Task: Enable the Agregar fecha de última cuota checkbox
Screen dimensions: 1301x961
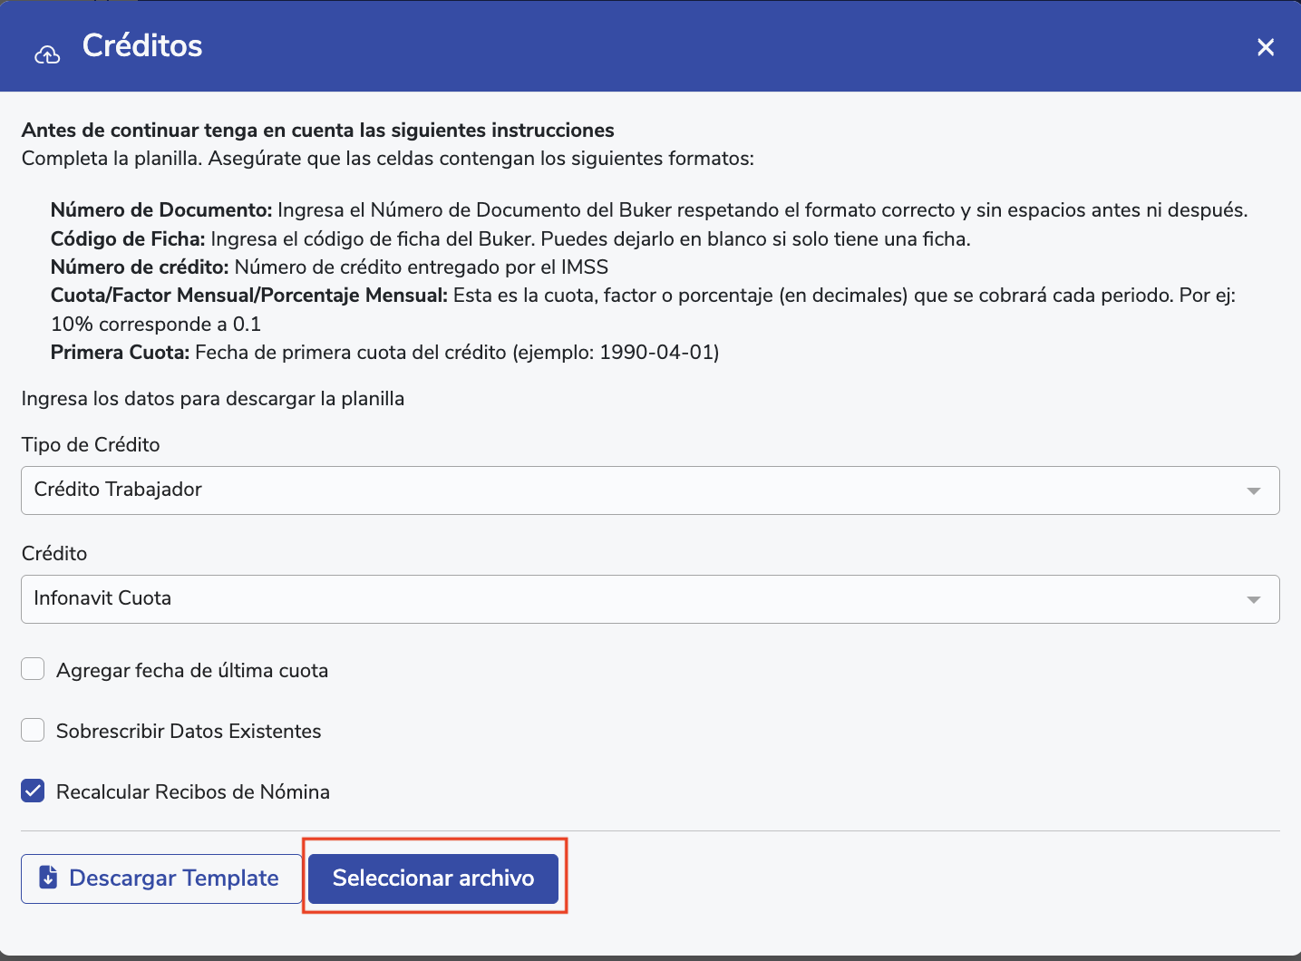Action: click(x=33, y=670)
